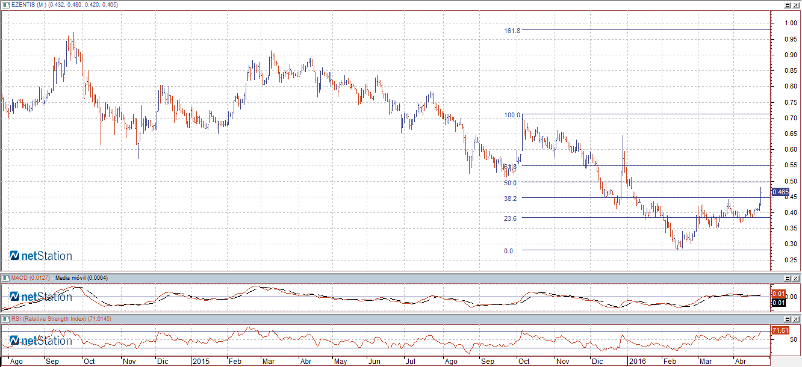
Task: Click the MACD (0.0127) label
Action: [x=31, y=278]
